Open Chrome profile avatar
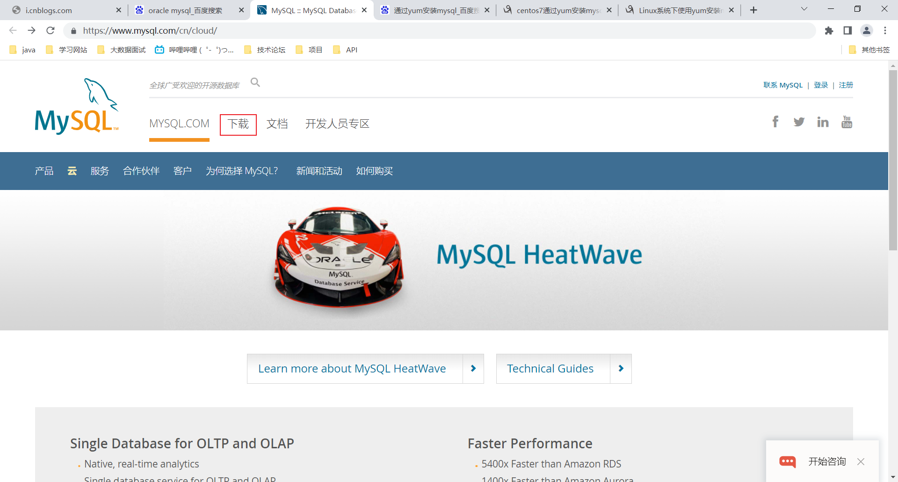898x482 pixels. pyautogui.click(x=867, y=30)
